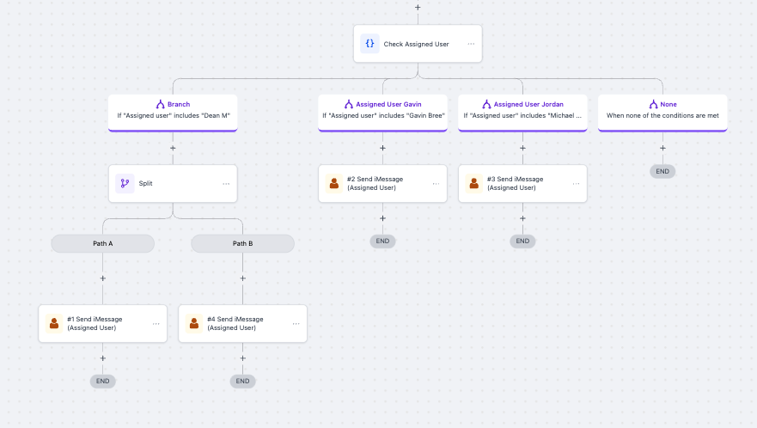
Task: Click the #1 Send iMessage user icon
Action: [x=54, y=323]
